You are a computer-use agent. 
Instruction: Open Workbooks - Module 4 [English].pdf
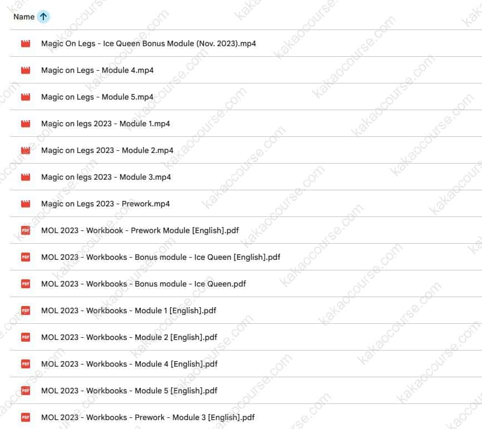[129, 364]
